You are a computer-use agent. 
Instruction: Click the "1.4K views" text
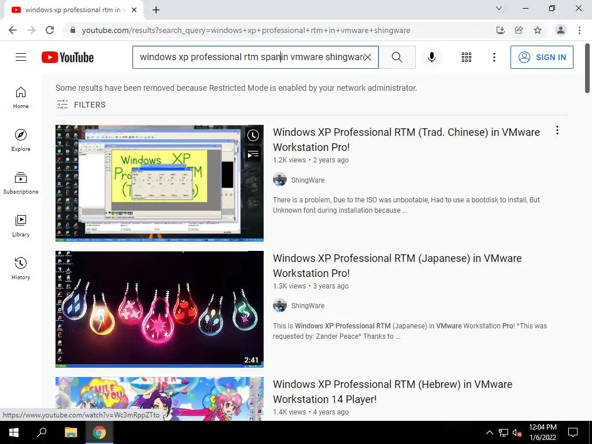(x=289, y=412)
